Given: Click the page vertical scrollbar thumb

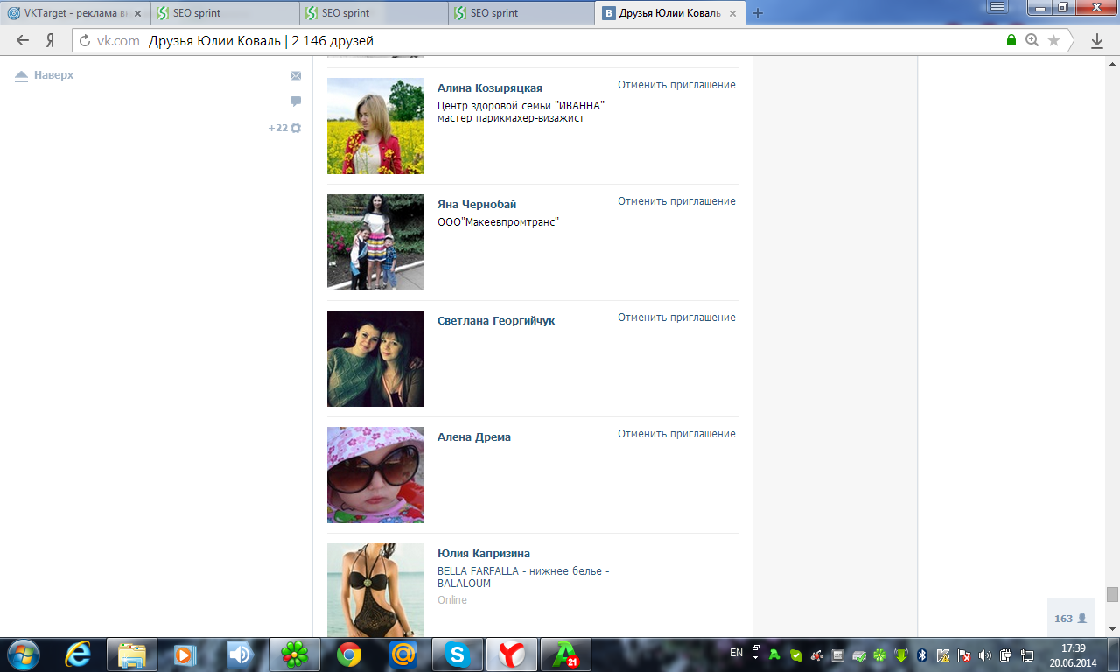Looking at the screenshot, I should (1112, 594).
